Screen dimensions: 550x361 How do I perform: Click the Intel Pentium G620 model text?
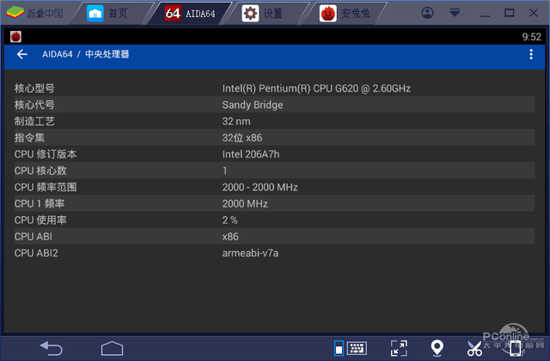click(316, 88)
